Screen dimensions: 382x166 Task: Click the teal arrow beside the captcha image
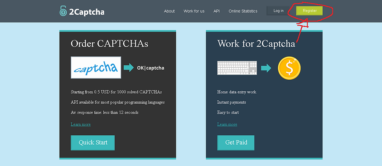(129, 68)
